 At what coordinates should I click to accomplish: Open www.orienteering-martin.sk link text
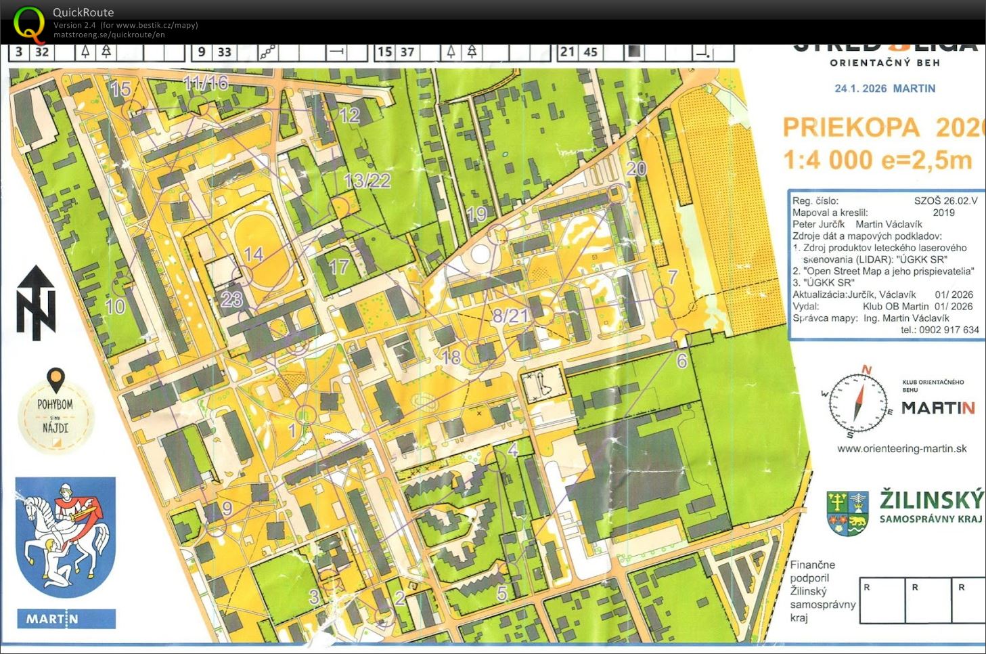tap(901, 448)
